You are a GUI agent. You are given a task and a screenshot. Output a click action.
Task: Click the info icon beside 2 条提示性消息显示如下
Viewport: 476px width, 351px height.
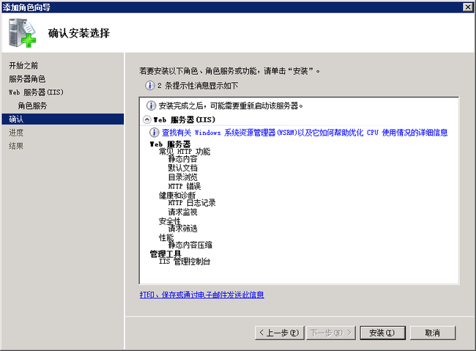coord(149,86)
